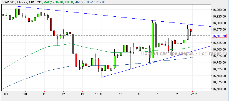
Task: Click the highlighted current price 16,851.50 label
Action: click(x=219, y=36)
